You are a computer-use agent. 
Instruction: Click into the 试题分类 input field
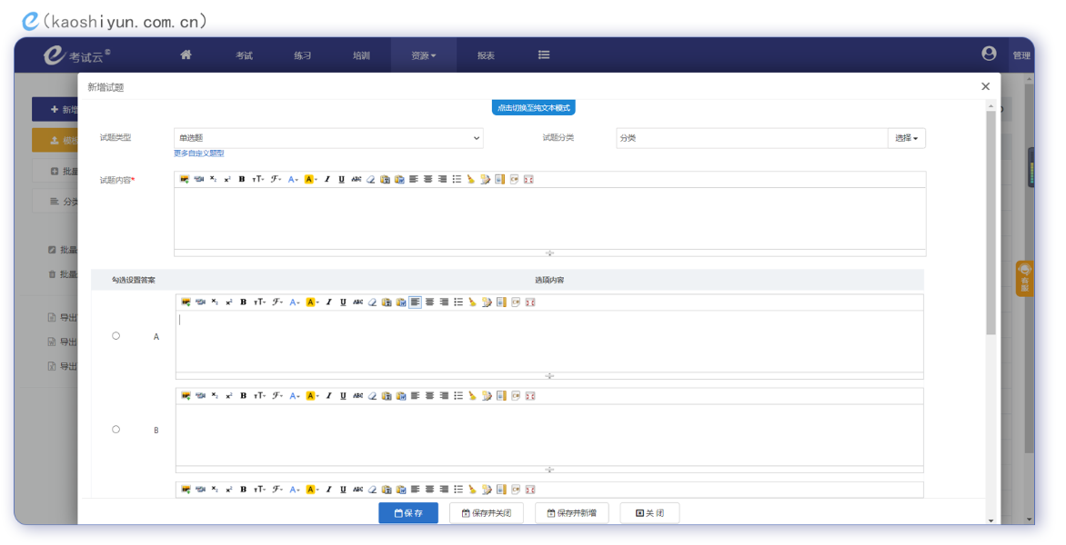750,138
